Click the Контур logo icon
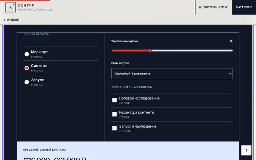256x160 pixels. pyautogui.click(x=10, y=7)
